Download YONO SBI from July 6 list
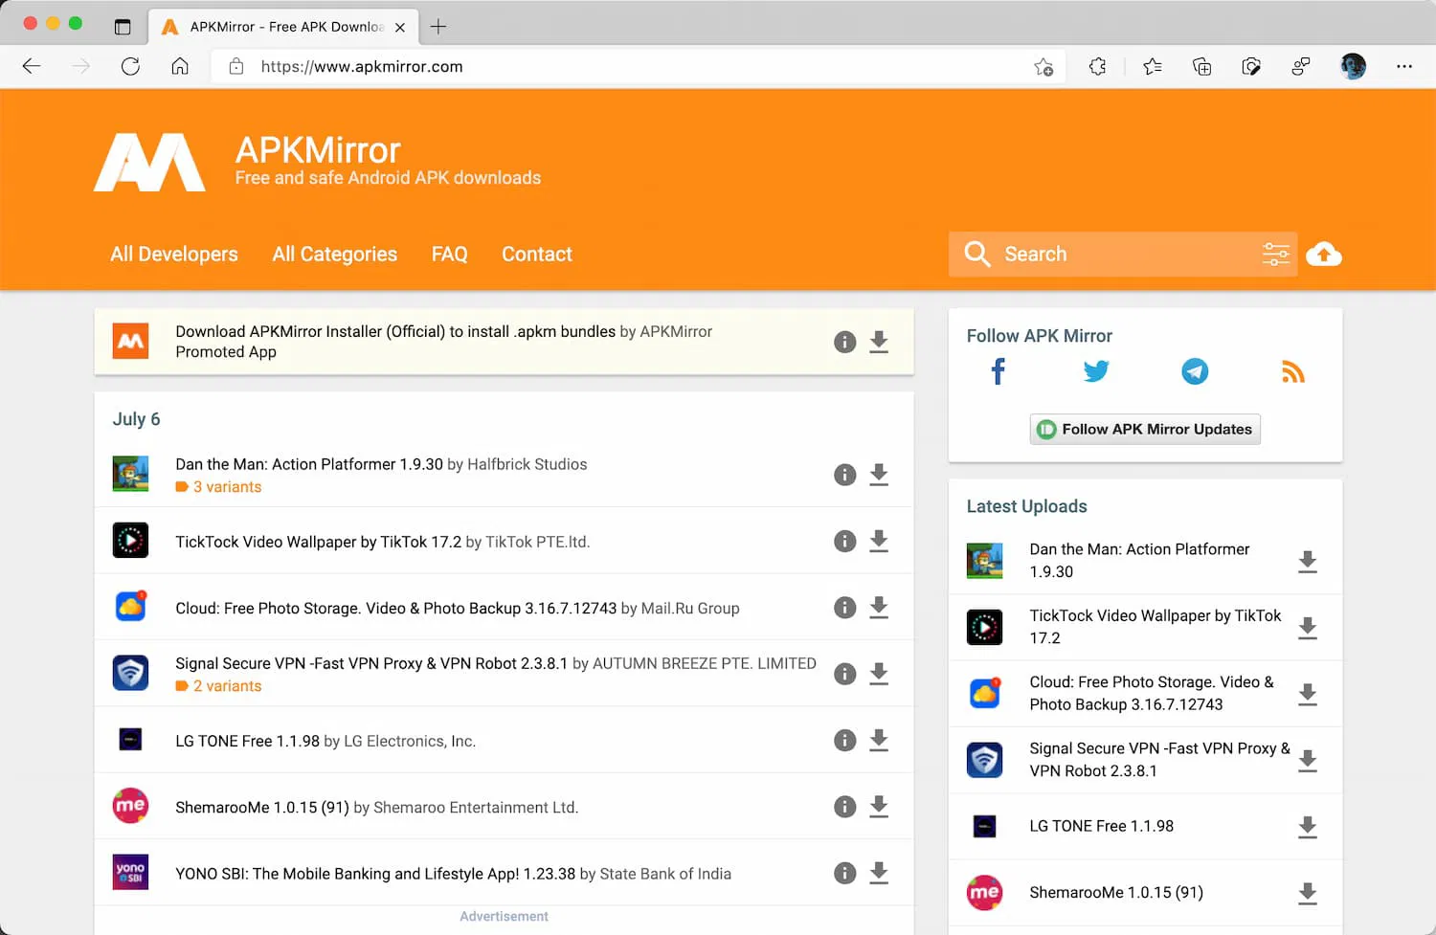This screenshot has height=935, width=1436. (x=879, y=873)
